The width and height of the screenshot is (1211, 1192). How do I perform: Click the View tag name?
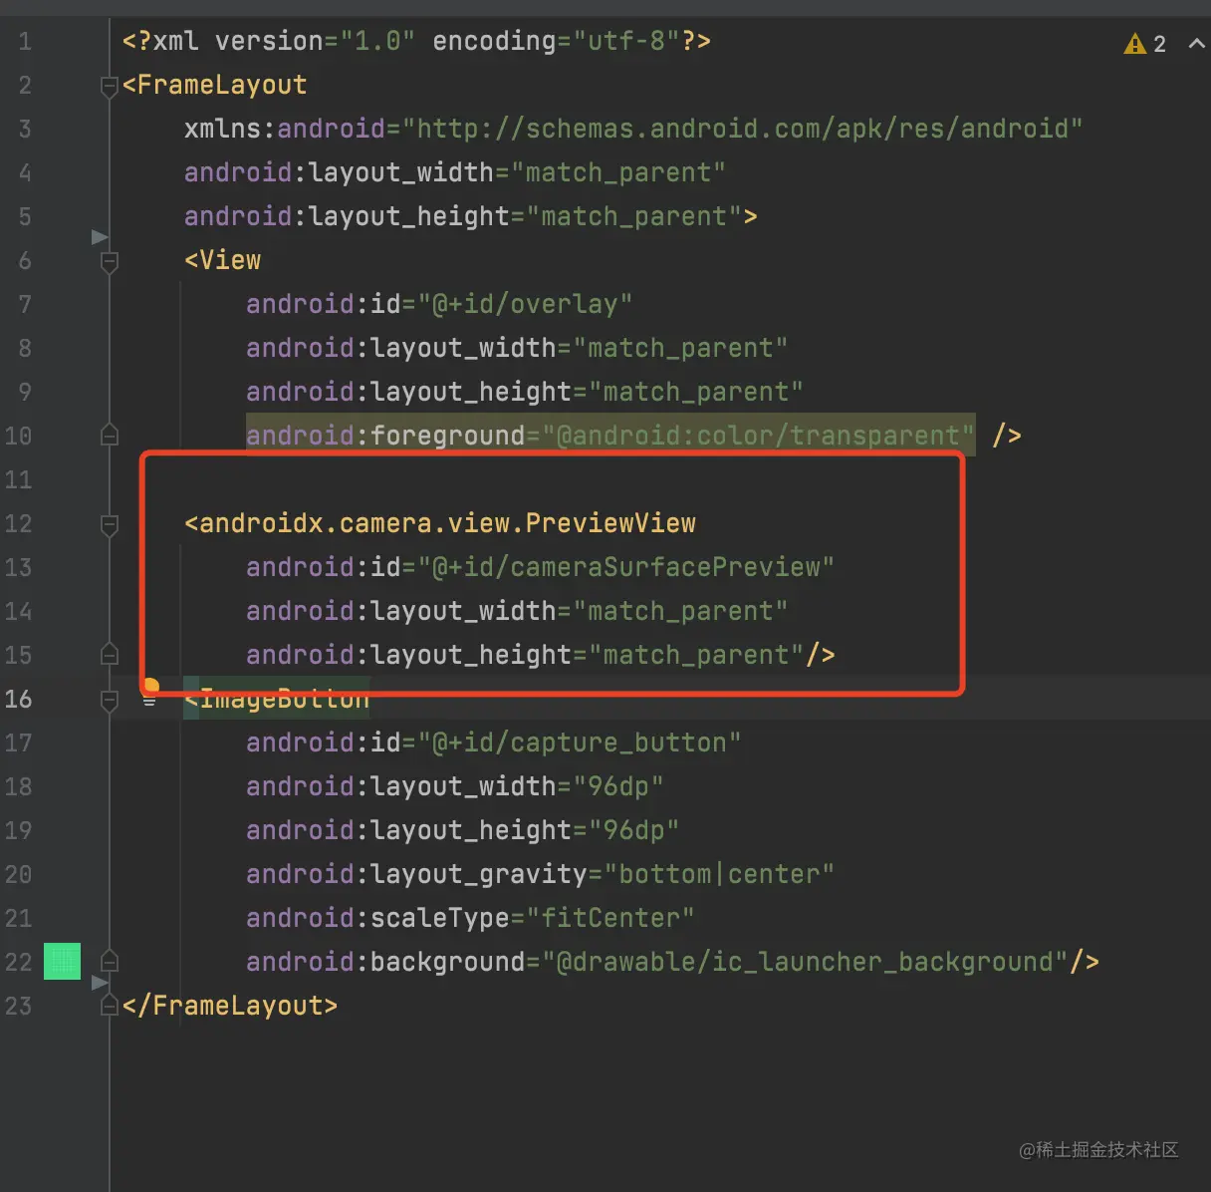point(230,260)
